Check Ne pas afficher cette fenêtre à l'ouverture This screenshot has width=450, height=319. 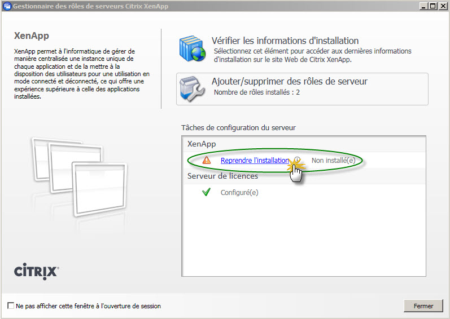[11, 305]
